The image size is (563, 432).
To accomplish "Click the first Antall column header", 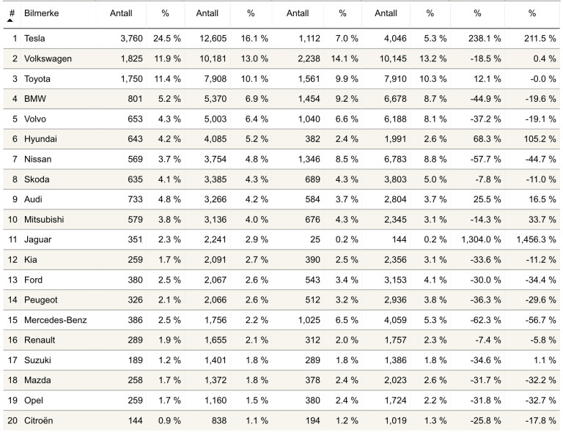I will (x=121, y=13).
